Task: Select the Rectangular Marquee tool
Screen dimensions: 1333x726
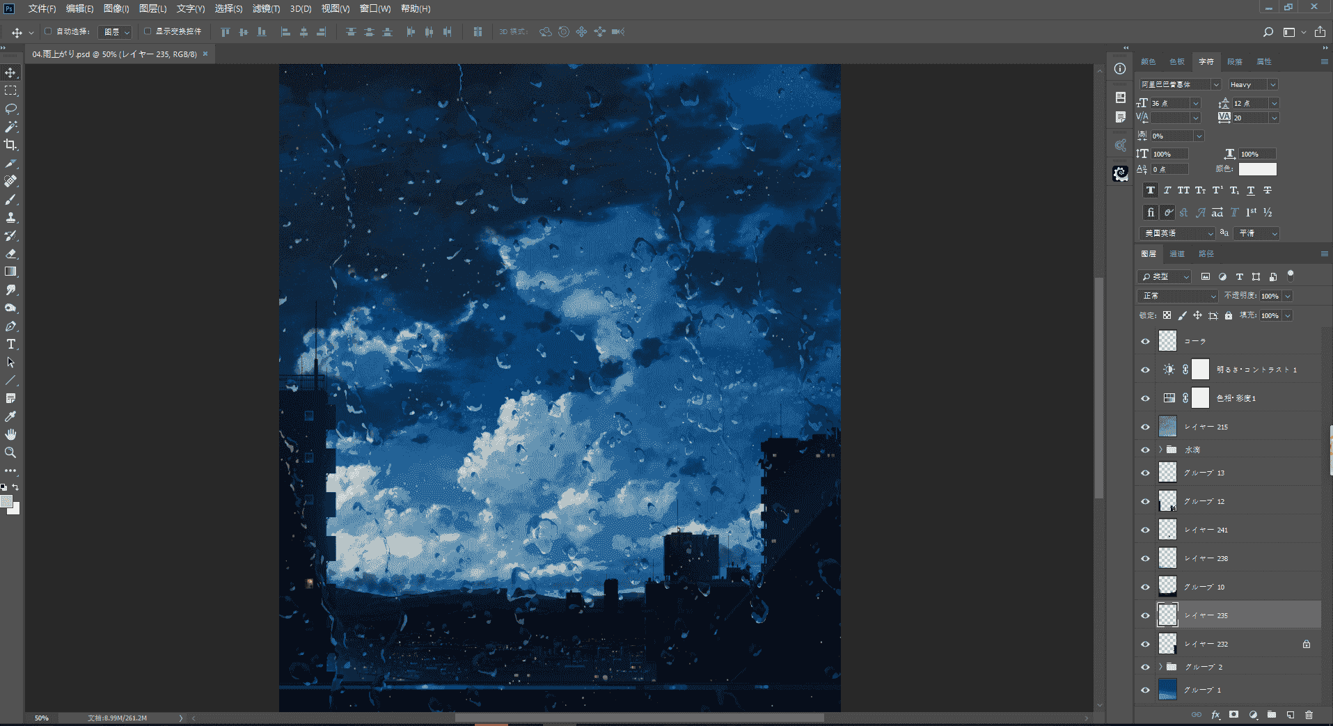Action: point(10,90)
